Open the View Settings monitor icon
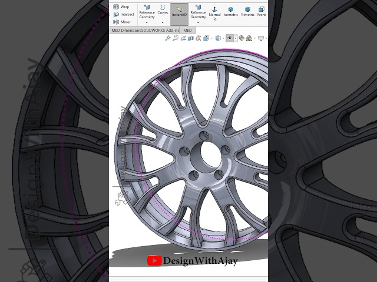This screenshot has height=282, width=377. [261, 38]
